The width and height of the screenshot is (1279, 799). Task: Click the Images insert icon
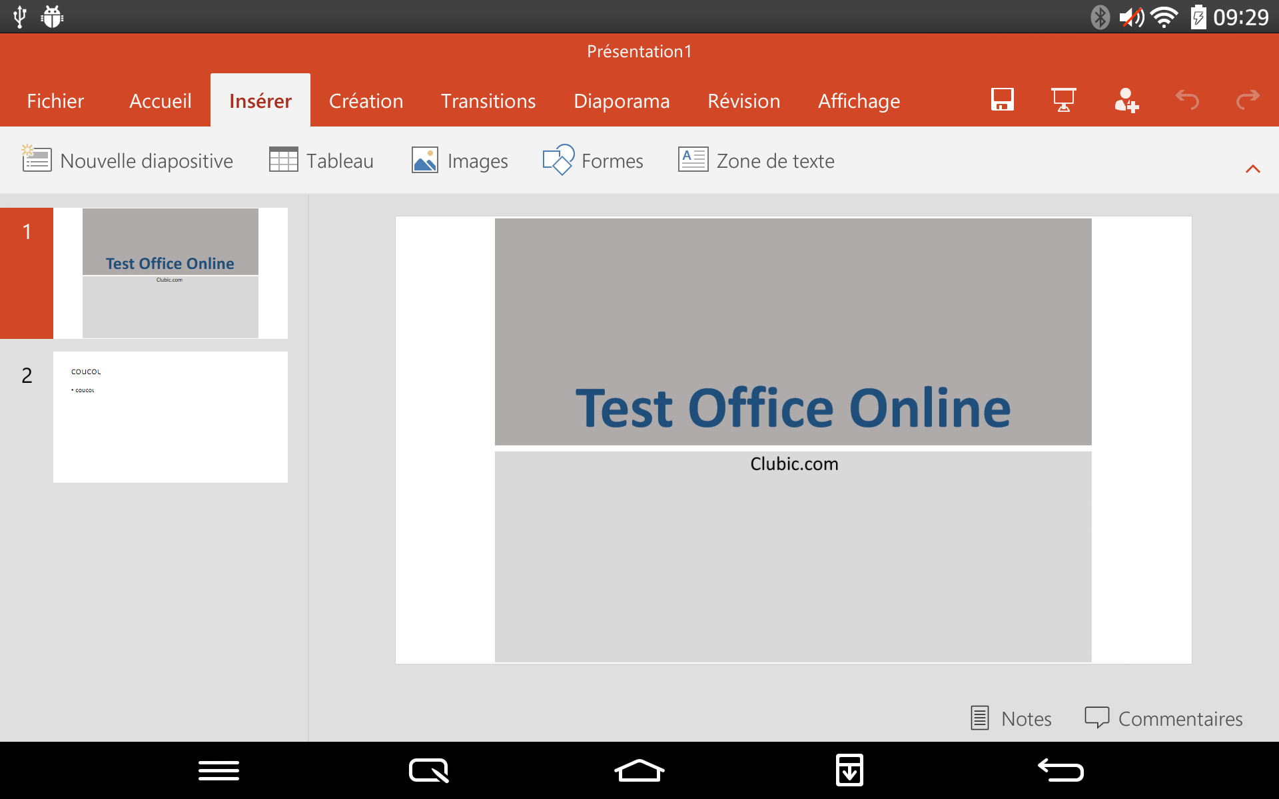[x=424, y=160]
